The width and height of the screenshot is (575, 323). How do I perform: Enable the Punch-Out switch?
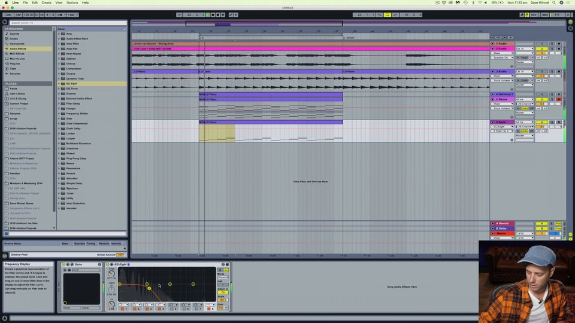pos(395,14)
